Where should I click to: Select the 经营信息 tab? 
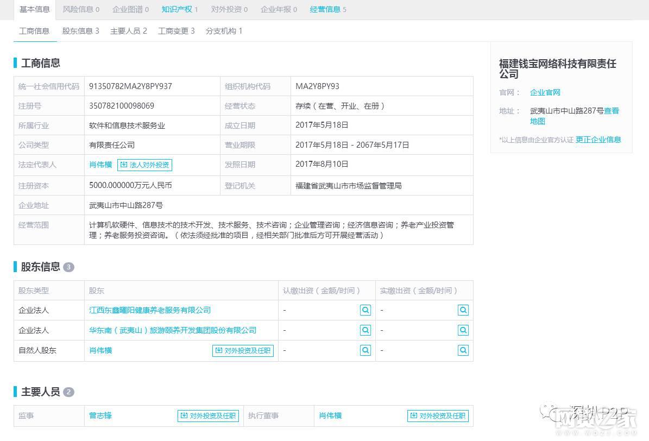pyautogui.click(x=328, y=9)
